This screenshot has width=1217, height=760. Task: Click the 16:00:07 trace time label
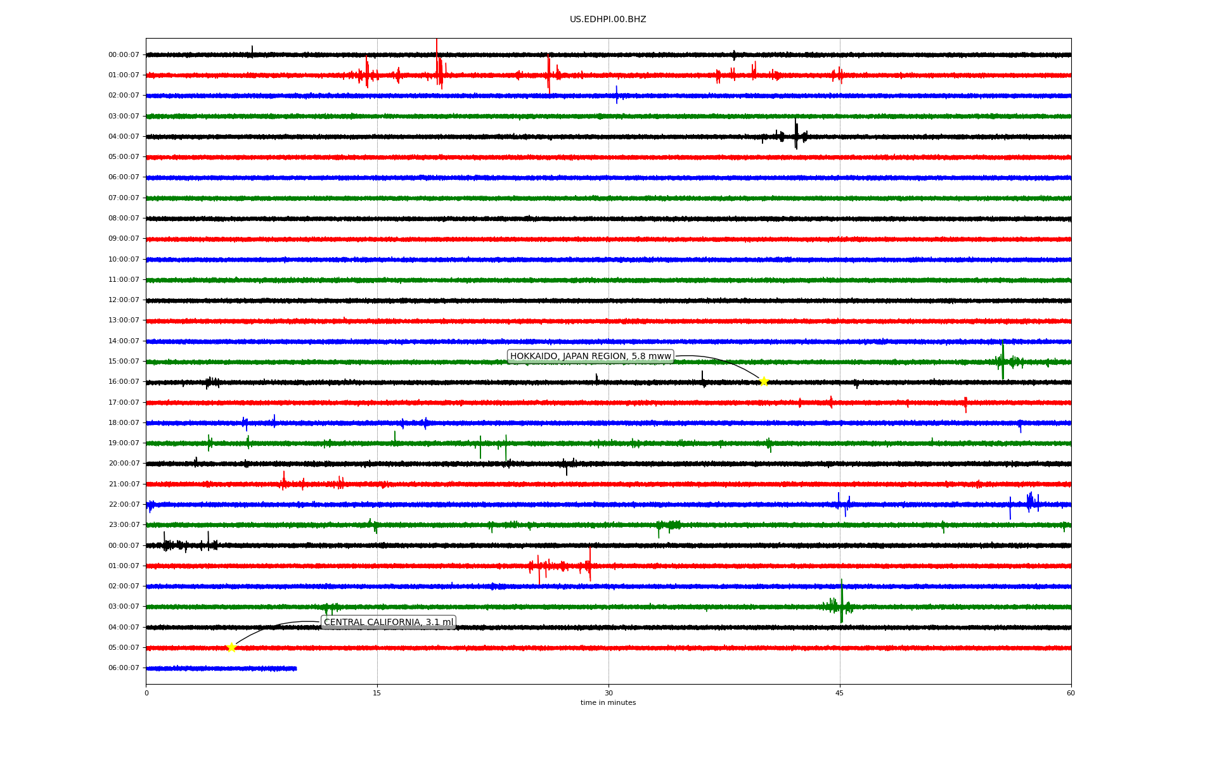click(124, 381)
